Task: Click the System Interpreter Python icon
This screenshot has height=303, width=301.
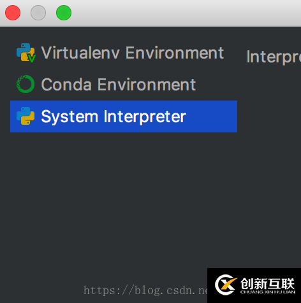Action: [26, 116]
